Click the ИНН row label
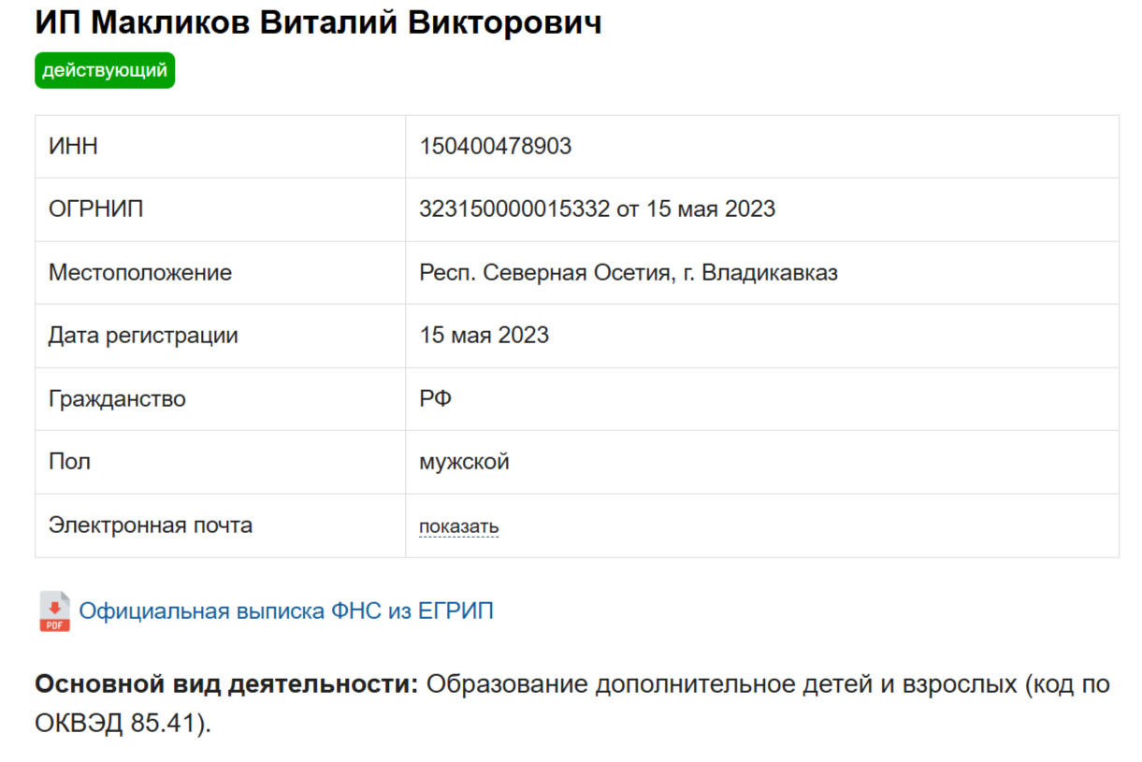Viewport: 1142px width, 762px height. 73,147
